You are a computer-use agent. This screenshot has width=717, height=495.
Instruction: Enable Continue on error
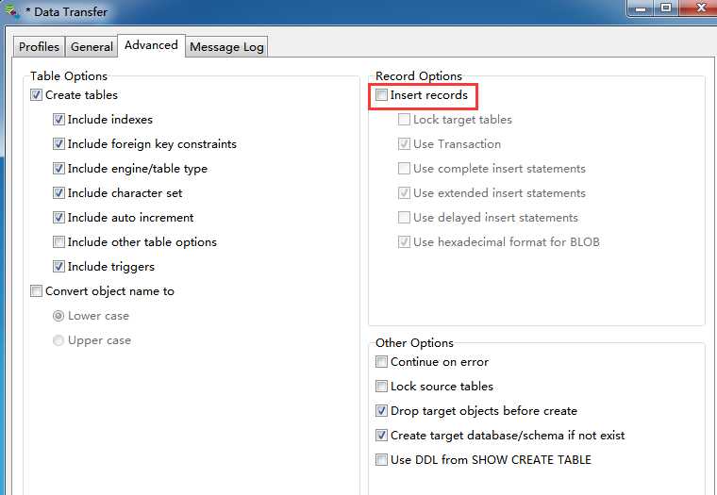381,362
